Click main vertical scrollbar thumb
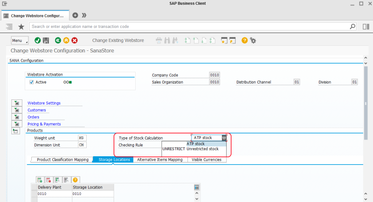Screen dimensions: 373x202 (366, 103)
